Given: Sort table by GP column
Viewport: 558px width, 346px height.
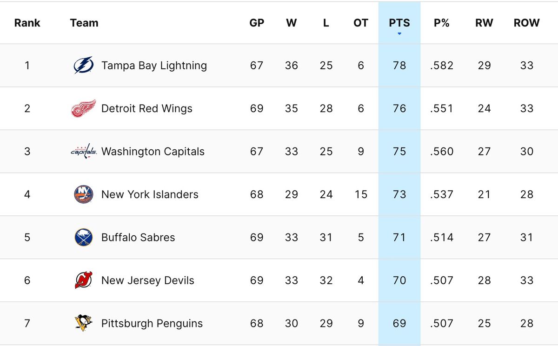Looking at the screenshot, I should [257, 23].
